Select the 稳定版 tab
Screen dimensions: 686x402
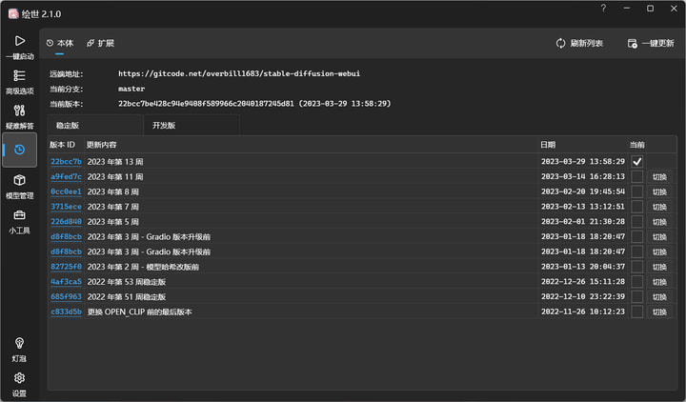coord(95,126)
